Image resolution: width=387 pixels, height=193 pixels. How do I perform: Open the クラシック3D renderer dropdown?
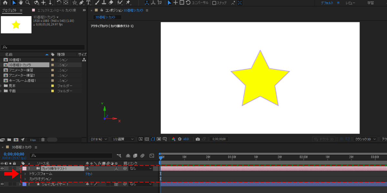(x=365, y=139)
